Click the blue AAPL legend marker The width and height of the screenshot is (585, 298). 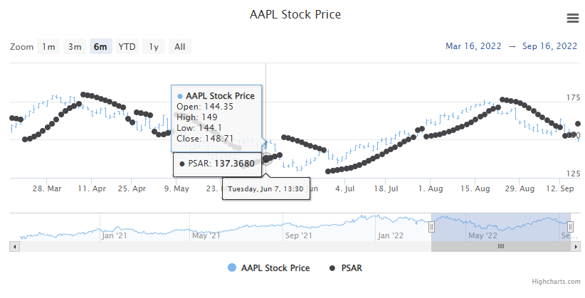233,268
